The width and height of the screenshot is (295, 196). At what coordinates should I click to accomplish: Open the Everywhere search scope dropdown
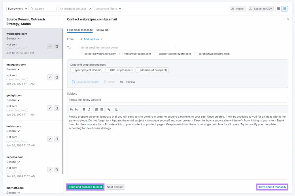17,9
